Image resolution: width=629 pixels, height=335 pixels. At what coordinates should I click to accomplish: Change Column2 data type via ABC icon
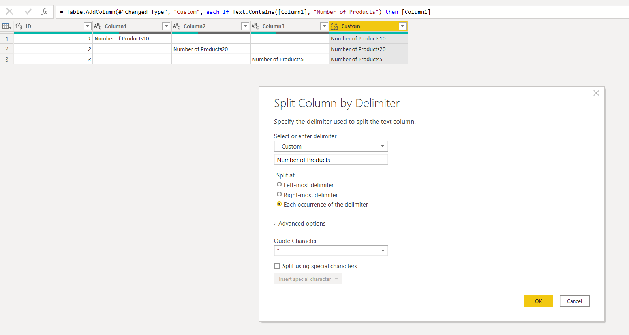coord(177,26)
